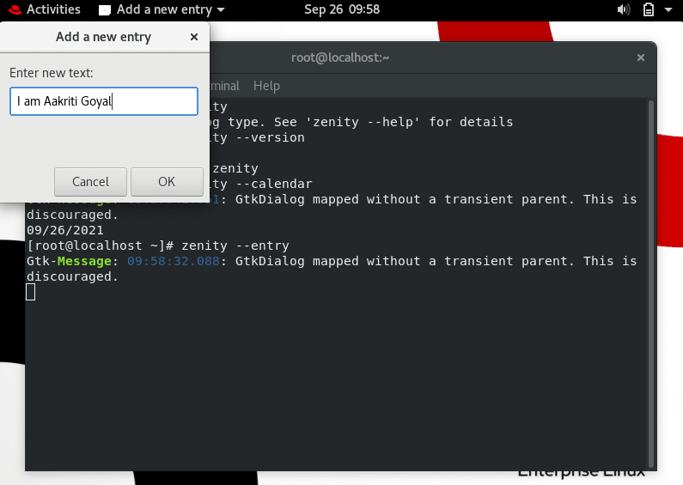Click the battery status icon

[648, 9]
